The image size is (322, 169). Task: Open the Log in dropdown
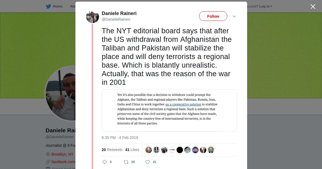[x=266, y=6]
